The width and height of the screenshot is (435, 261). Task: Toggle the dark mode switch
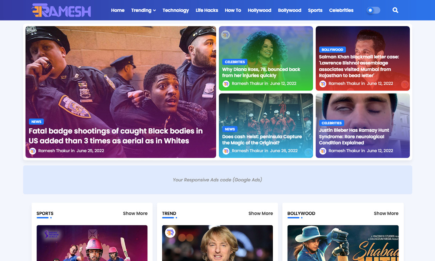[373, 10]
